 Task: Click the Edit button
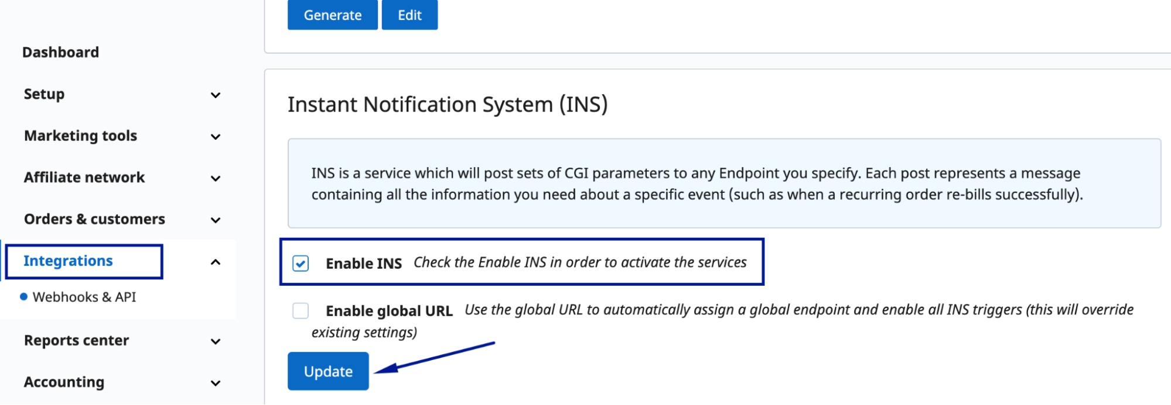coord(409,15)
